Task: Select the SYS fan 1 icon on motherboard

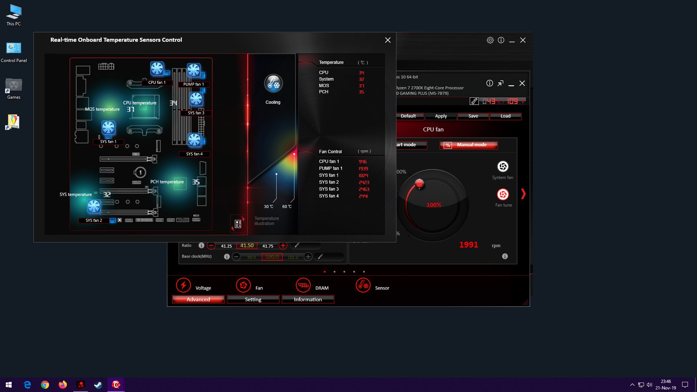Action: pyautogui.click(x=108, y=127)
